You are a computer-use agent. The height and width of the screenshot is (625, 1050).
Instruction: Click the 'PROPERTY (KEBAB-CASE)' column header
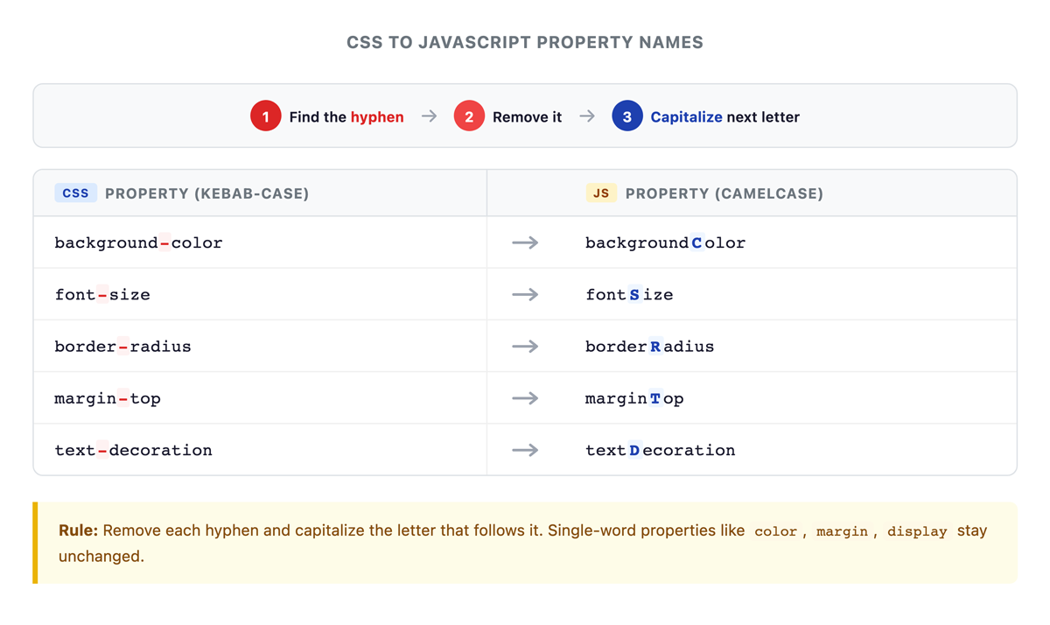click(x=206, y=193)
